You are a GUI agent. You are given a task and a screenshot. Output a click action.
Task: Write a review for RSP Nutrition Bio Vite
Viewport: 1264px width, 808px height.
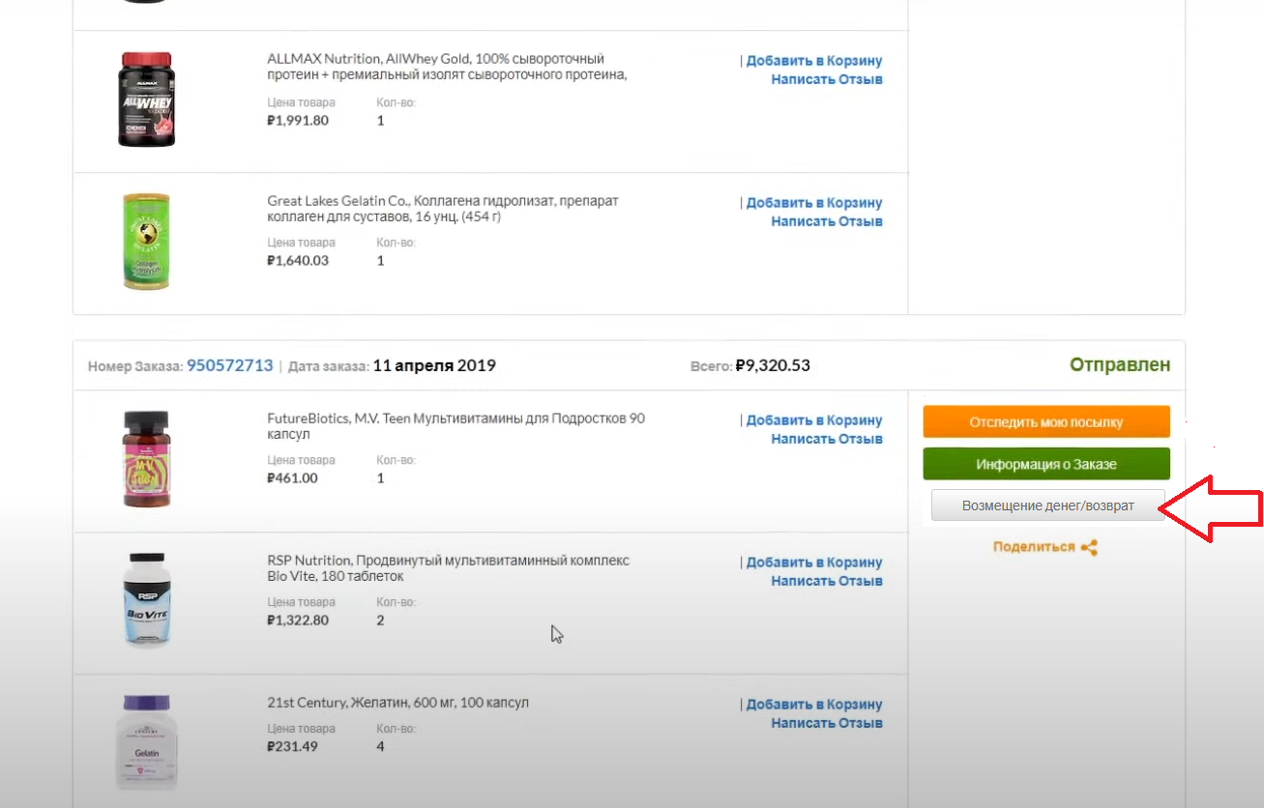[x=827, y=581]
